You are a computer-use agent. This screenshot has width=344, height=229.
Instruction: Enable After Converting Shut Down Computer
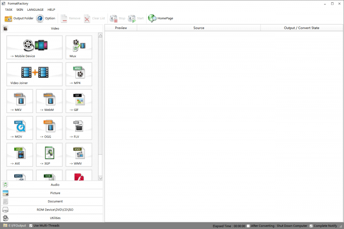[249, 226]
